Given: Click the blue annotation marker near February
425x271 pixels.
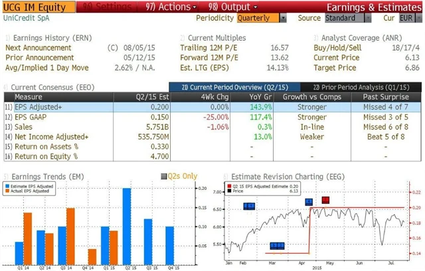Looking at the screenshot, I should coord(249,207).
